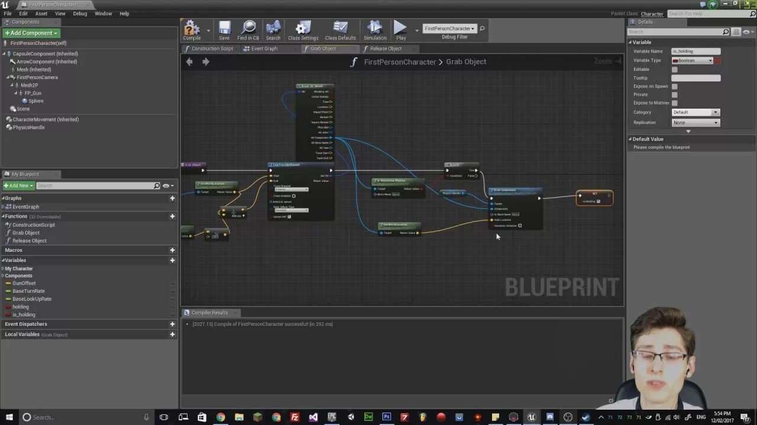
Task: Open Character parent class link
Action: pos(652,14)
